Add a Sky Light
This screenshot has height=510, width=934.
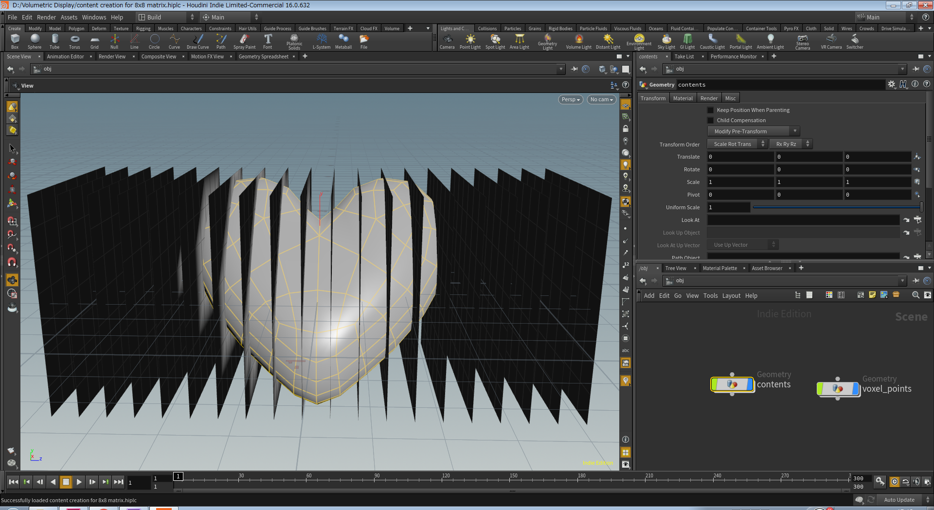(666, 41)
